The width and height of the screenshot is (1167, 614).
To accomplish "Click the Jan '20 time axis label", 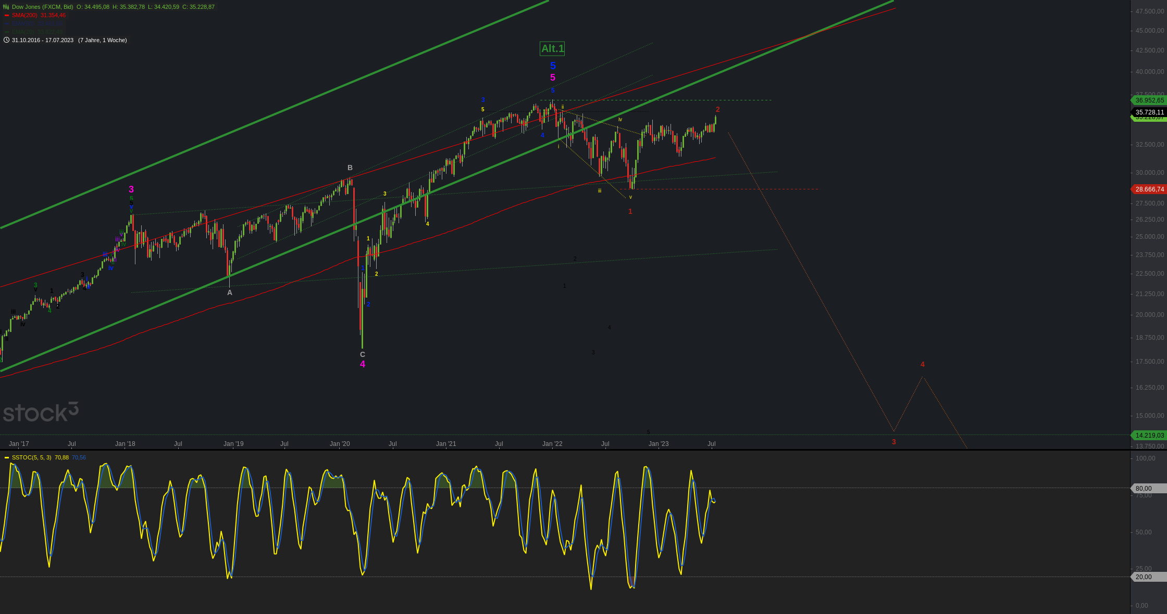I will (340, 444).
